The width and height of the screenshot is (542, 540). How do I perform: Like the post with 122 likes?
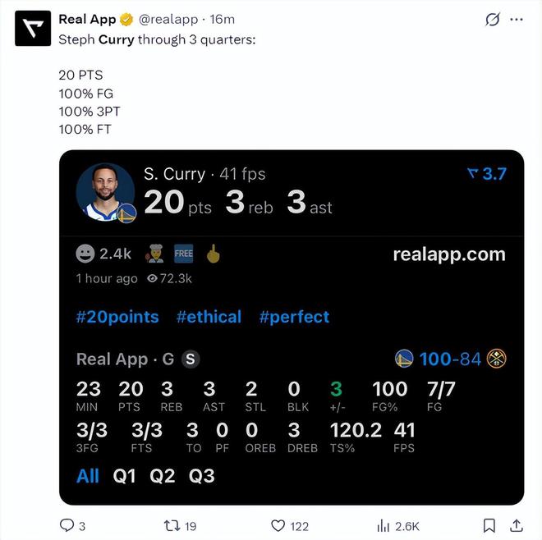pyautogui.click(x=278, y=525)
